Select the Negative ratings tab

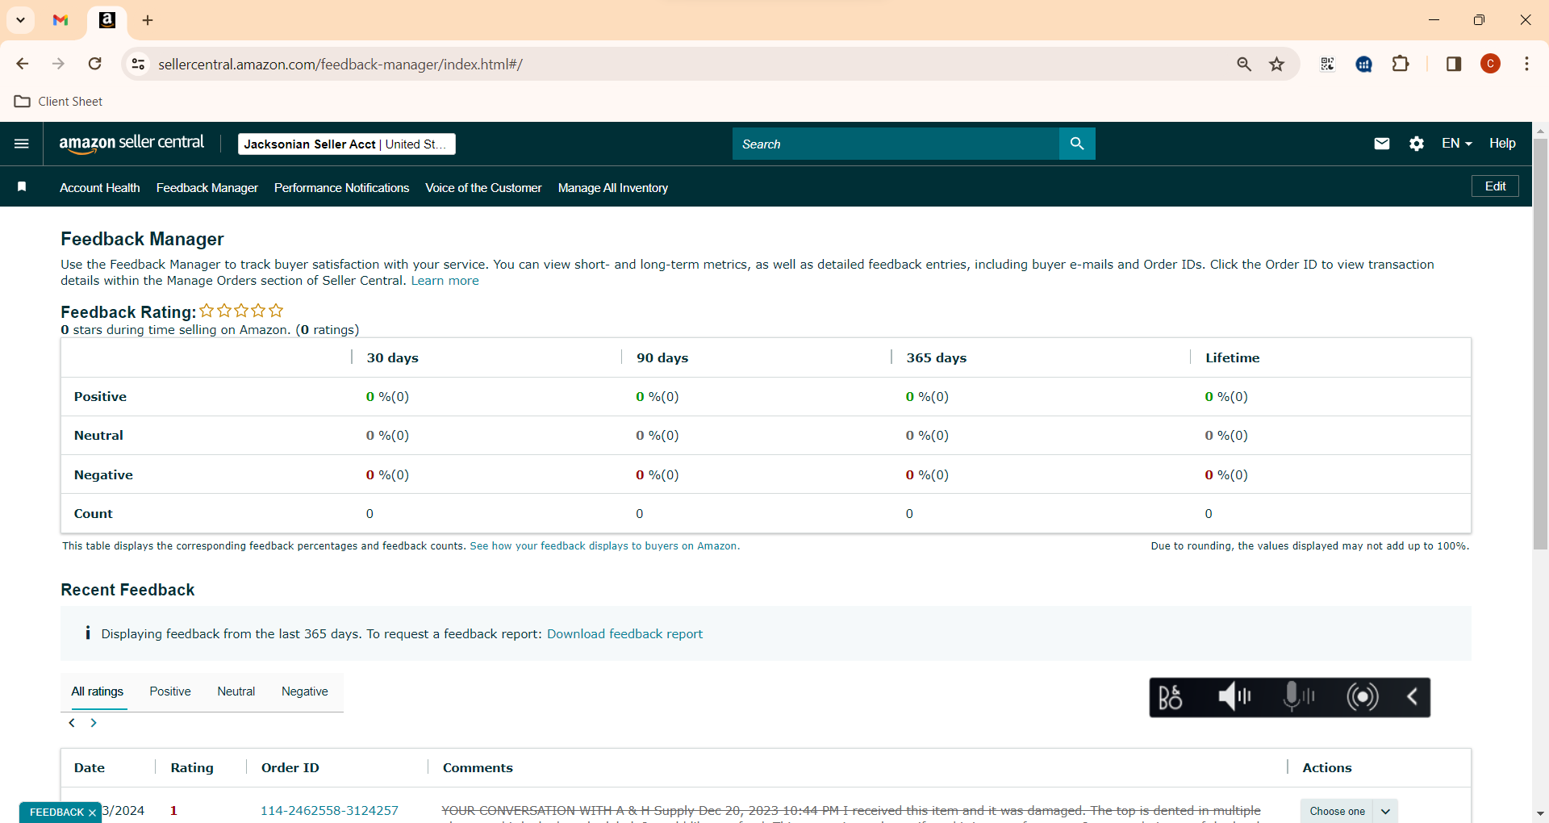click(x=305, y=691)
